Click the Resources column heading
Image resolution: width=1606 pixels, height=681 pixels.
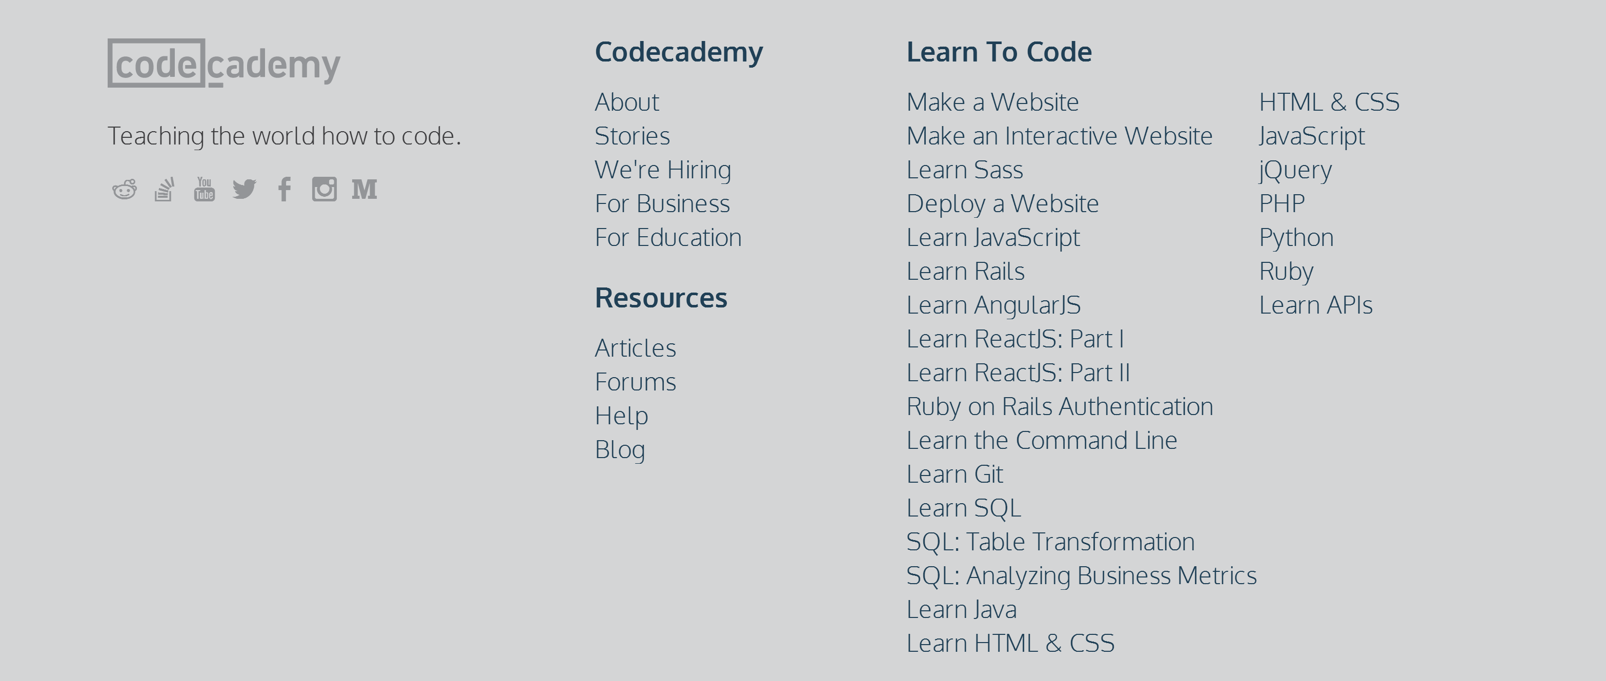click(x=661, y=298)
